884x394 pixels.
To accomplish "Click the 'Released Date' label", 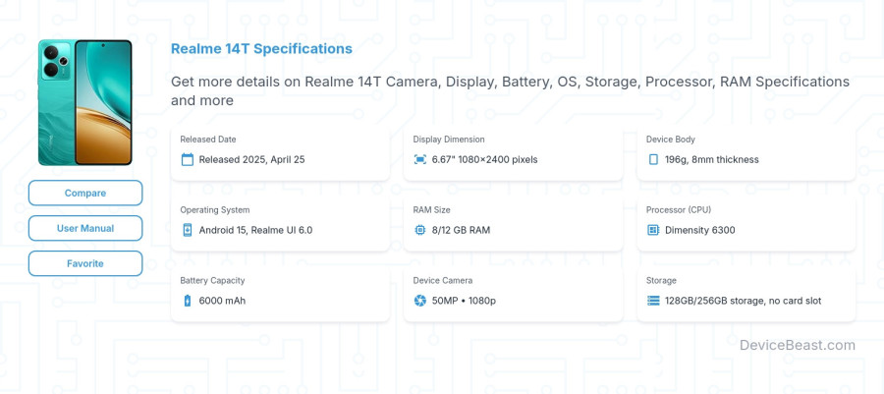I will 208,140.
